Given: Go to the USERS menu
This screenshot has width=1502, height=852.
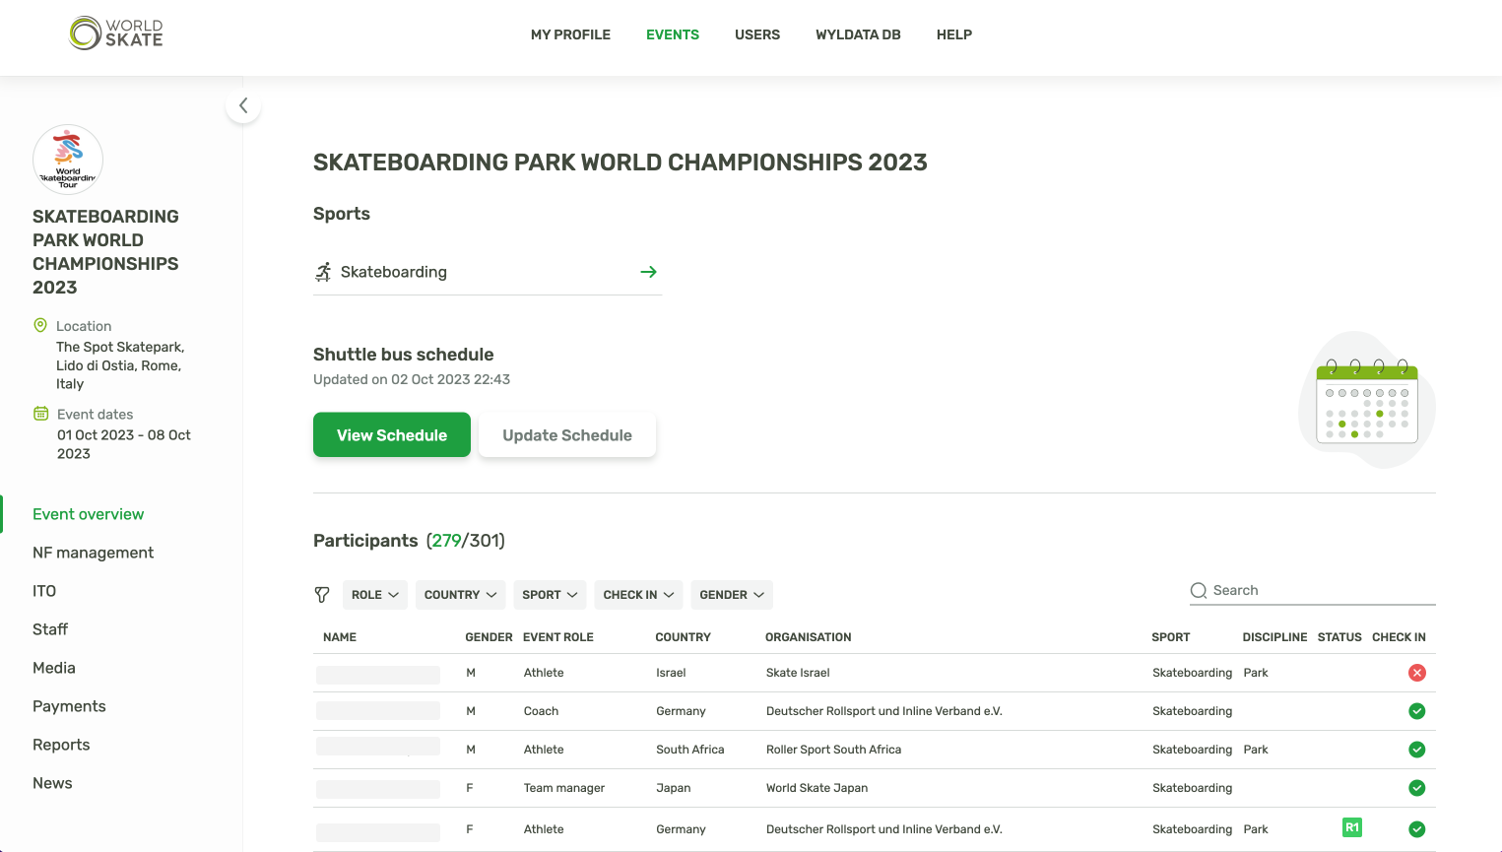Looking at the screenshot, I should 757,34.
